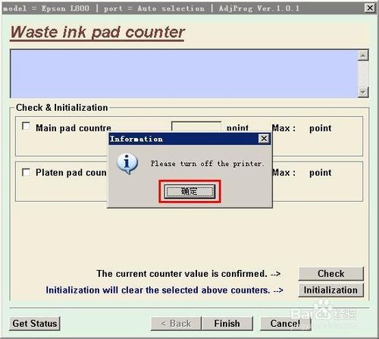Click 'Please turn off the printer.' message text
Image resolution: width=379 pixels, height=339 pixels.
(208, 164)
